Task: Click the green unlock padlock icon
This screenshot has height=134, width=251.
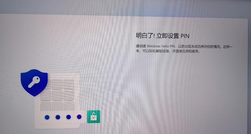Action: [x=94, y=117]
